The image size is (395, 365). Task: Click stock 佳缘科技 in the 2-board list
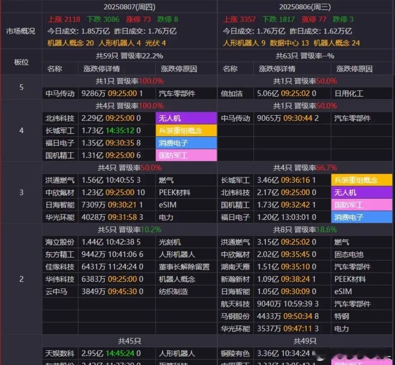click(60, 267)
